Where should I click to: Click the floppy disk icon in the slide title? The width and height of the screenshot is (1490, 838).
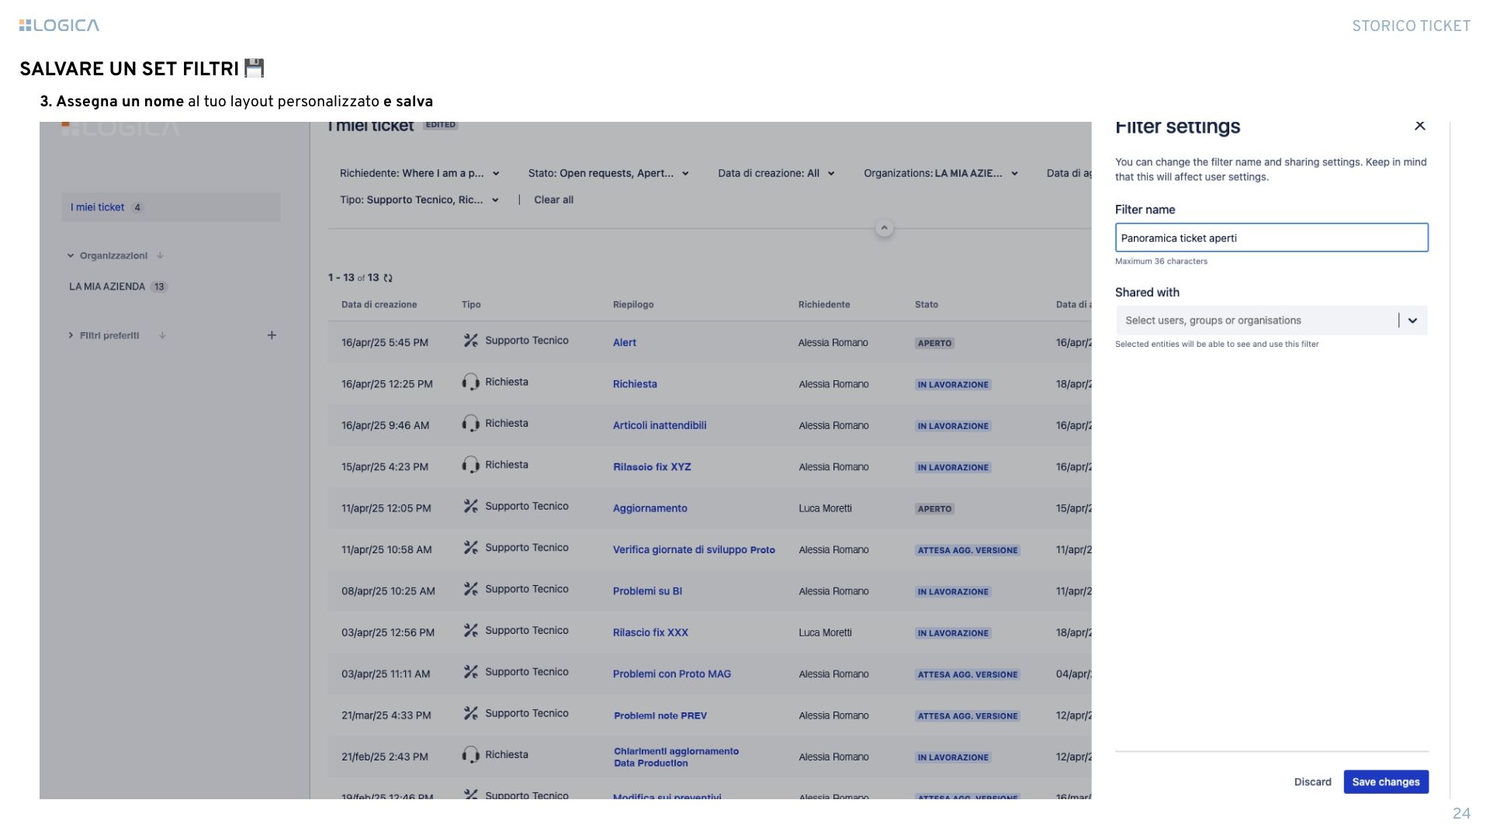click(255, 68)
